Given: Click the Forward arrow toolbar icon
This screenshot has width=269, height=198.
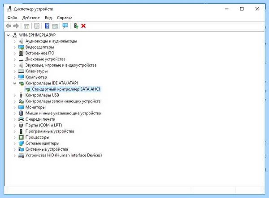Looking at the screenshot, I should click(16, 26).
